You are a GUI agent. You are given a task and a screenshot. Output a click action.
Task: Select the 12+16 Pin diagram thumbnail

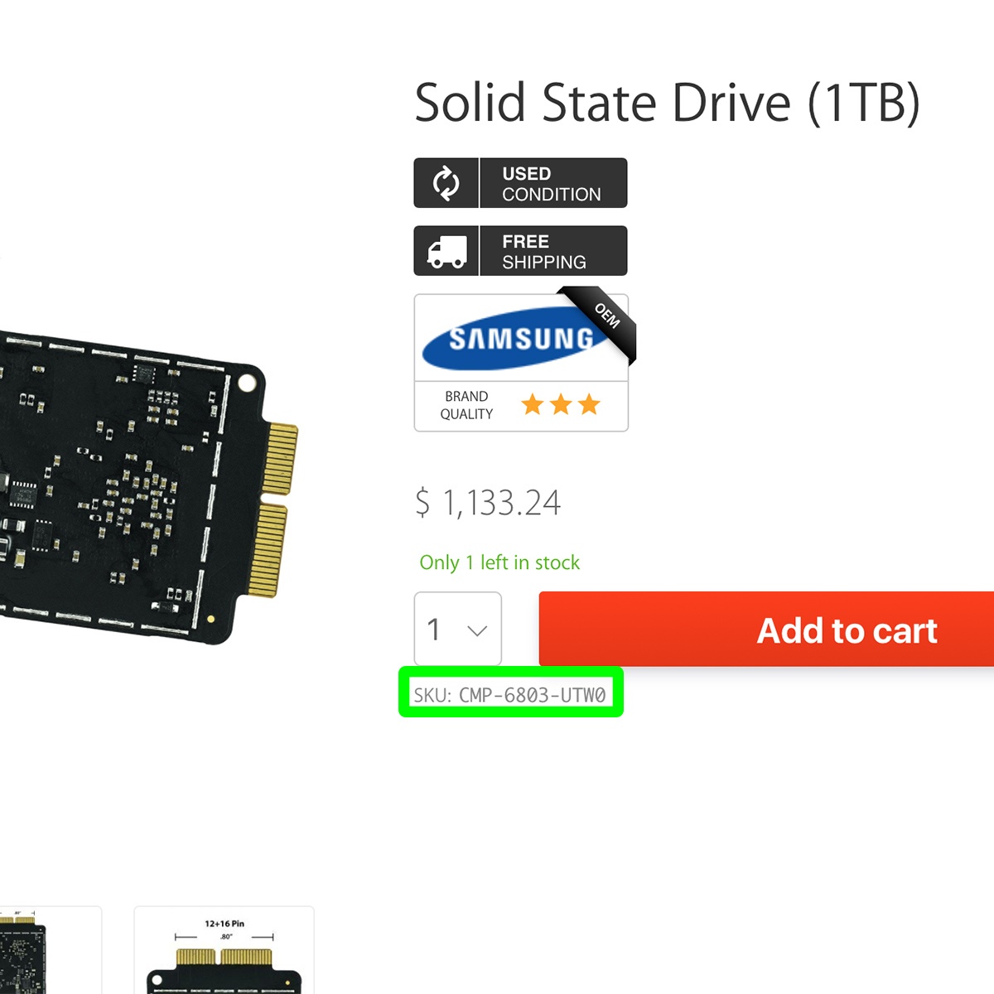(224, 950)
